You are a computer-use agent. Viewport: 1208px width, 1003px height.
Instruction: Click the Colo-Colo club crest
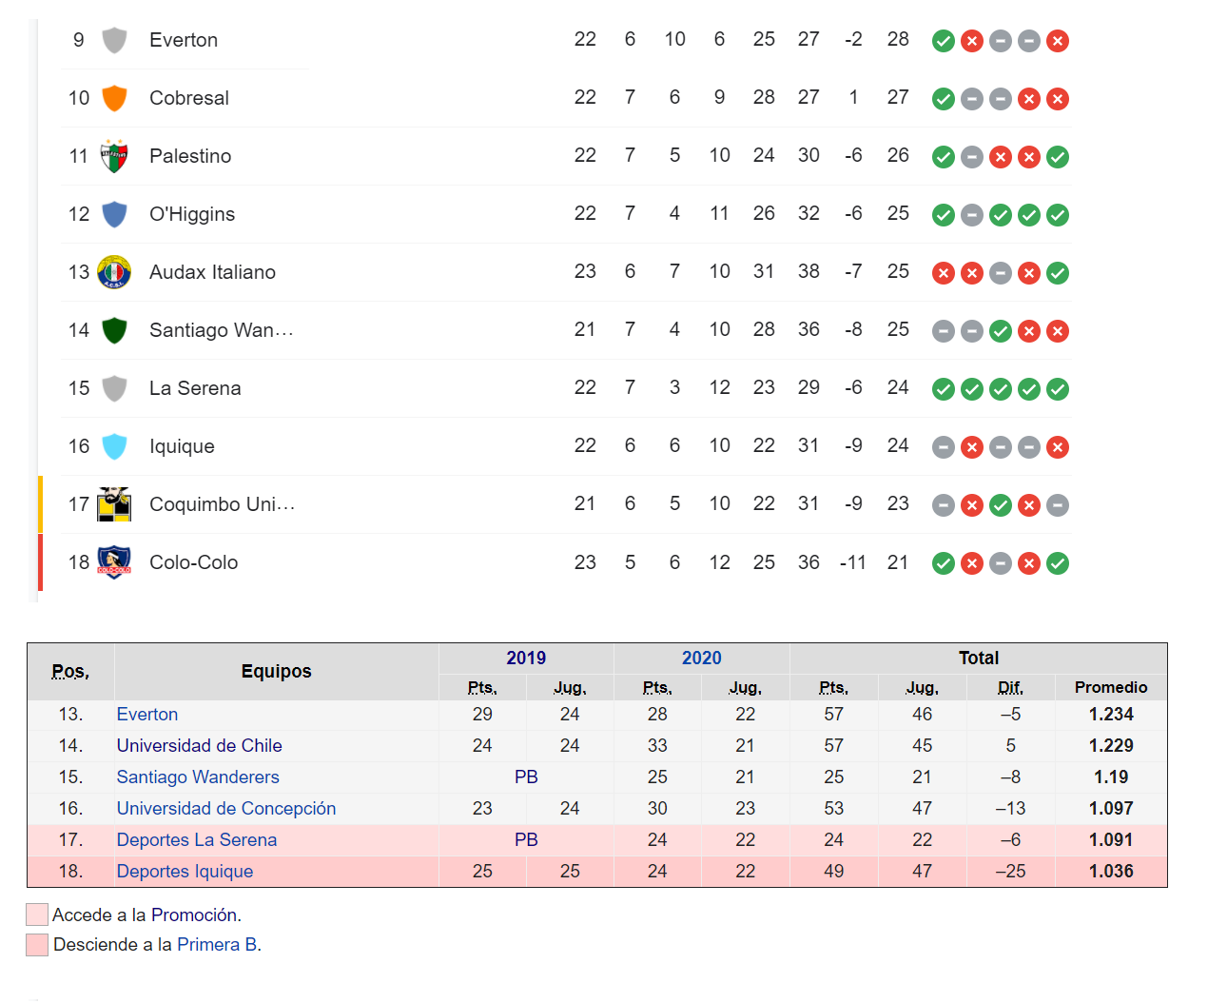tap(114, 562)
